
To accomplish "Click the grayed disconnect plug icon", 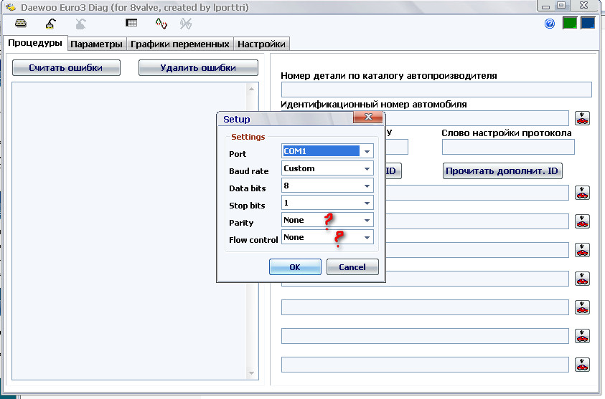I will [80, 24].
